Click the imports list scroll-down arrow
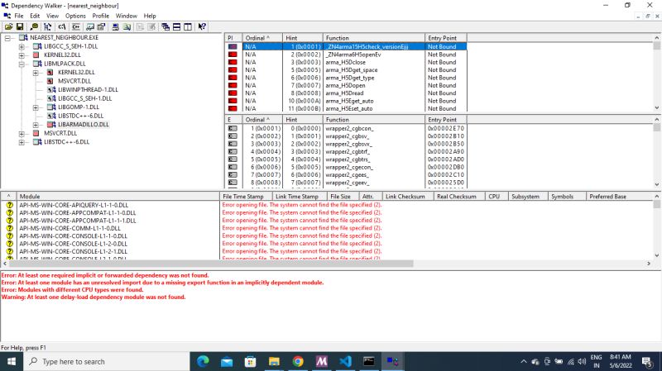The image size is (662, 371). tap(657, 108)
